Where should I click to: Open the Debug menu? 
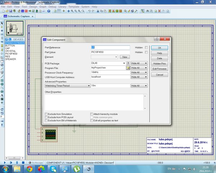point(52,6)
